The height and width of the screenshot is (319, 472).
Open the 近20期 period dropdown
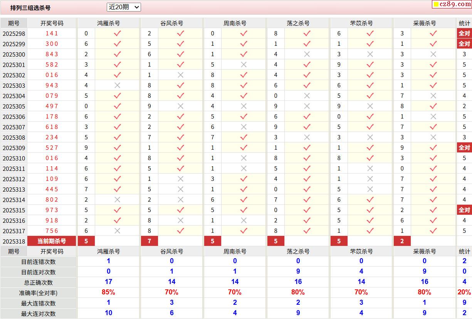124,7
